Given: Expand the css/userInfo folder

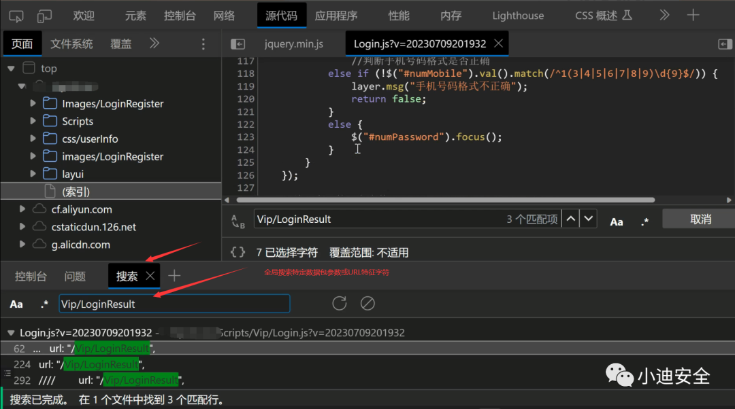Looking at the screenshot, I should pyautogui.click(x=33, y=139).
